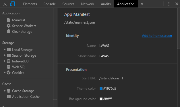The height and width of the screenshot is (107, 180).
Task: Expand the Local Storage tree node
Action: pyautogui.click(x=5, y=49)
